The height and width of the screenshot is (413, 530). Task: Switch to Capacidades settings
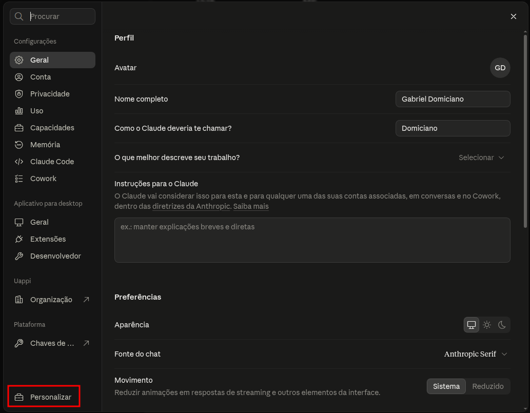(52, 128)
